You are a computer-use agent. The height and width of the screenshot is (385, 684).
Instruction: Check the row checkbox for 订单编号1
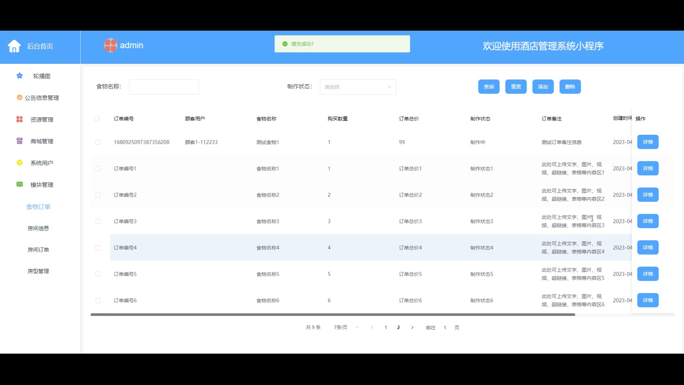(x=98, y=169)
